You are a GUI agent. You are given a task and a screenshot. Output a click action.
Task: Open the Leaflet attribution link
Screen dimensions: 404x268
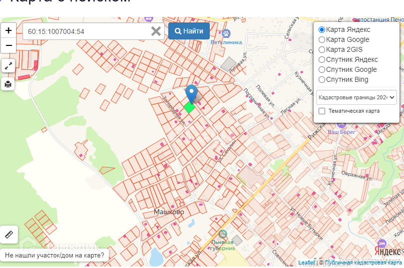307,263
